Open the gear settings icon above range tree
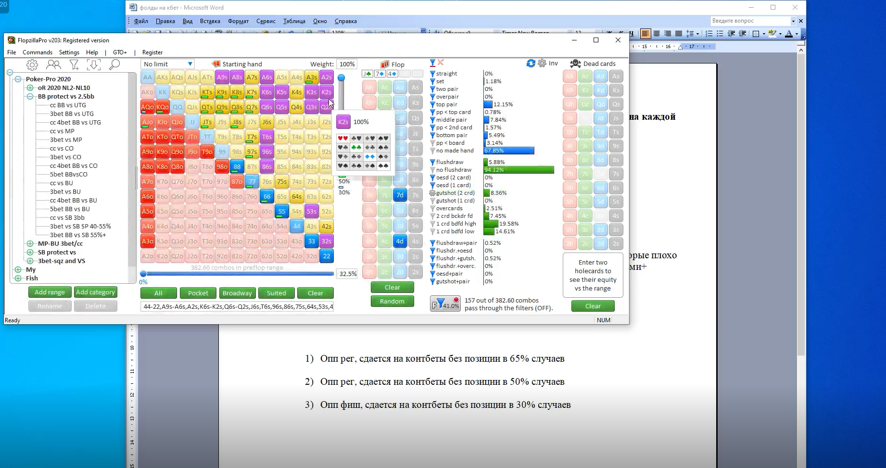886x468 pixels. pyautogui.click(x=32, y=64)
